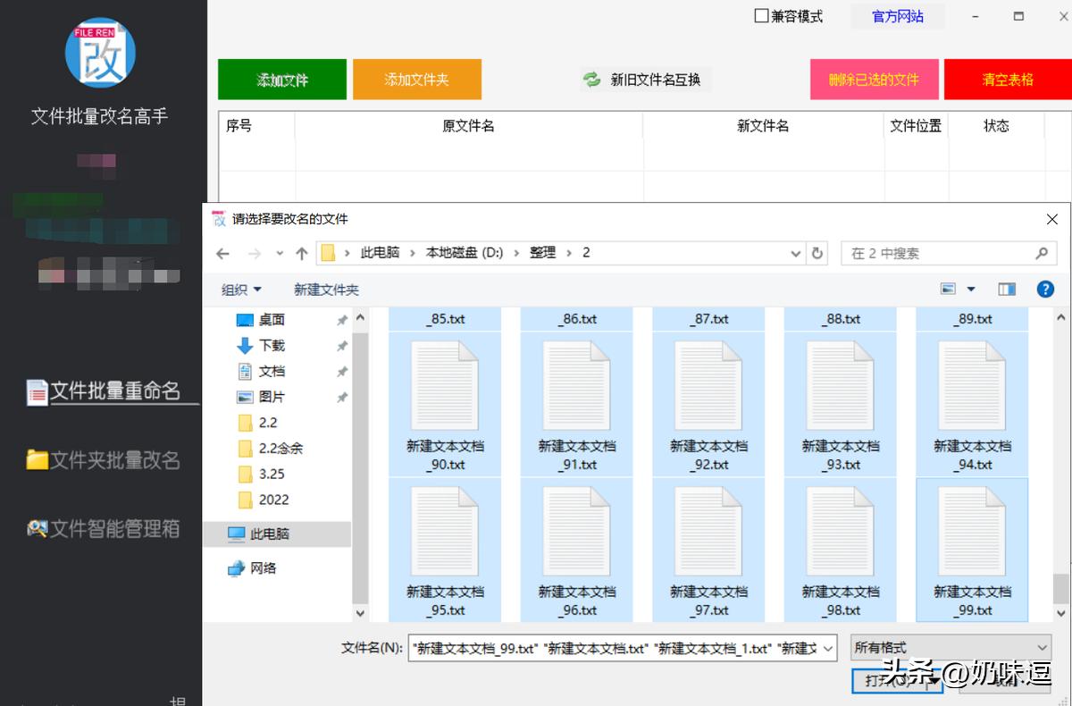Screen dimensions: 1072x706
Task: Open 文件批量重命名 from the left sidebar
Action: click(100, 391)
